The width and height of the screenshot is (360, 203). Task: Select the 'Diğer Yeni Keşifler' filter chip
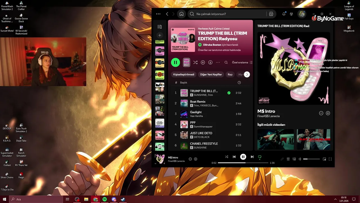[x=211, y=74]
